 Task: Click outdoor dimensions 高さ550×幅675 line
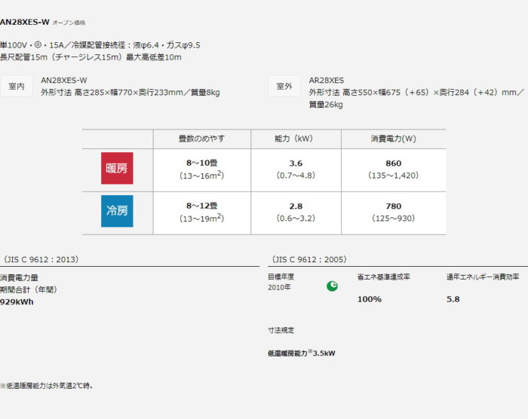pos(416,92)
